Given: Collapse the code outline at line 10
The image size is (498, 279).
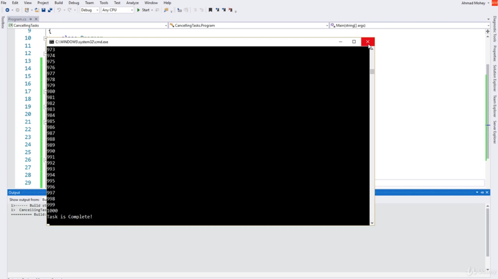Looking at the screenshot, I should pos(45,39).
